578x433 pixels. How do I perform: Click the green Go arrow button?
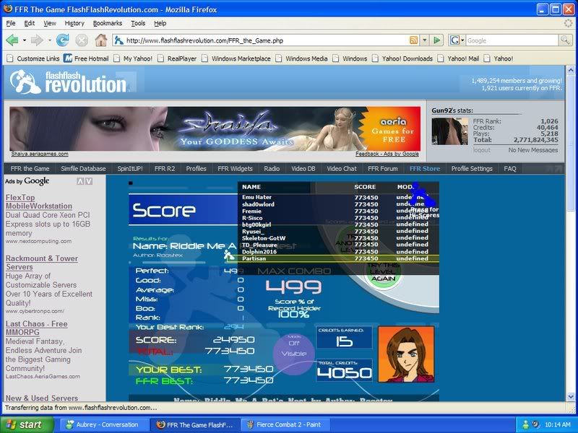[x=438, y=40]
